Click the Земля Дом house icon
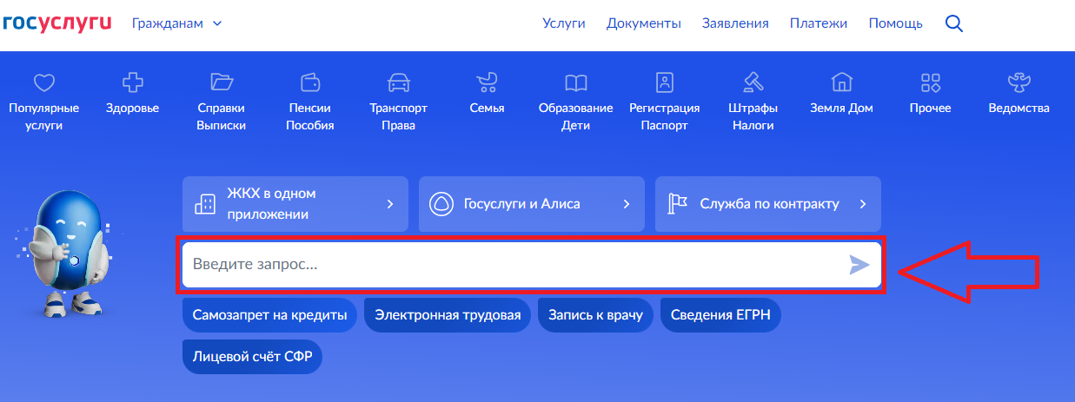The height and width of the screenshot is (402, 1075). [x=841, y=82]
